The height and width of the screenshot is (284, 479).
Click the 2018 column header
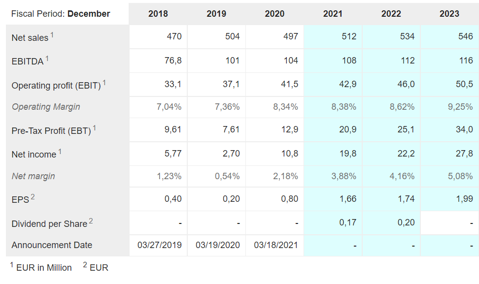pos(158,14)
